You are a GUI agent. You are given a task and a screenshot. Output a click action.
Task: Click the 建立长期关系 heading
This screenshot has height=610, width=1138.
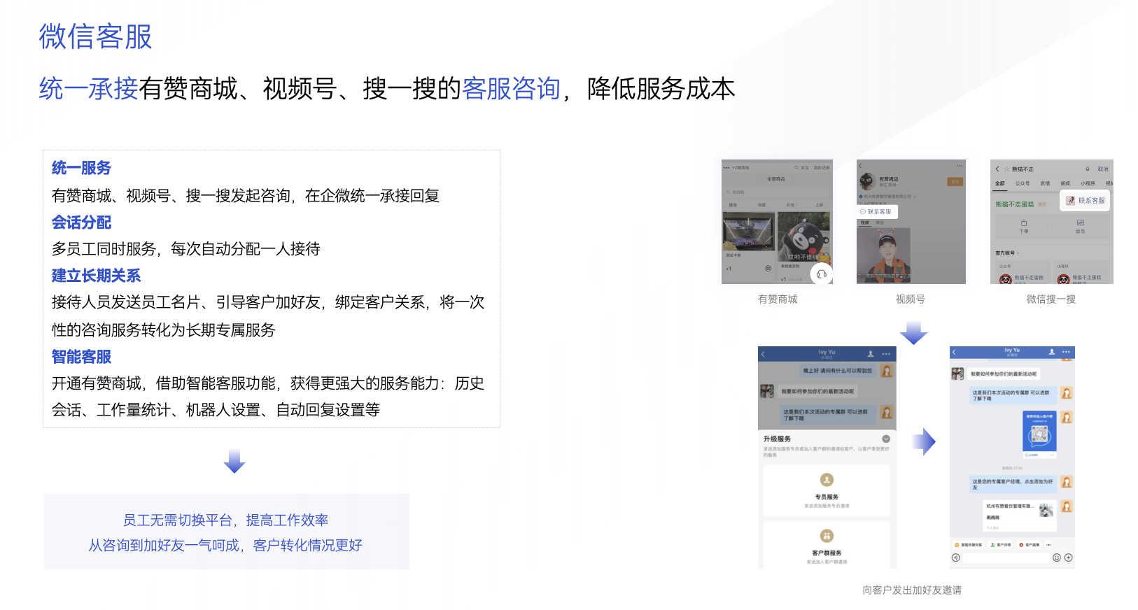[x=97, y=276]
